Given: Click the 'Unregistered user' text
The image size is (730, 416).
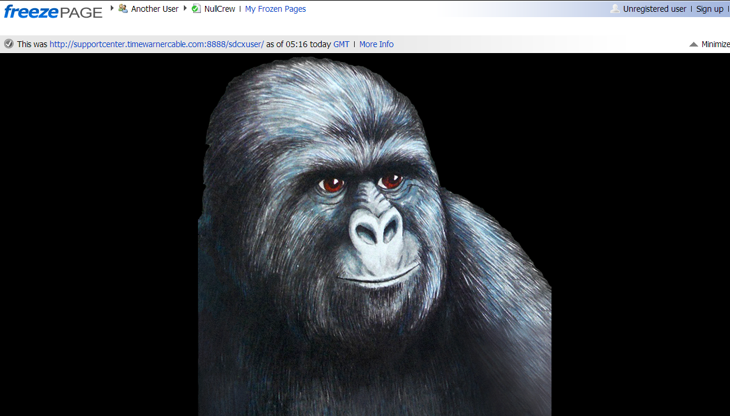Looking at the screenshot, I should [655, 9].
